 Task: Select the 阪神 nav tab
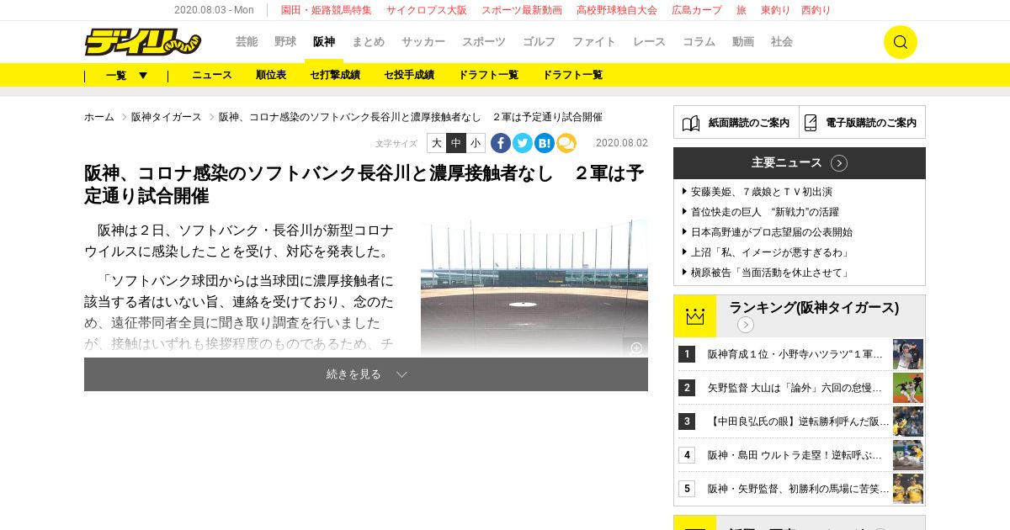(x=324, y=41)
